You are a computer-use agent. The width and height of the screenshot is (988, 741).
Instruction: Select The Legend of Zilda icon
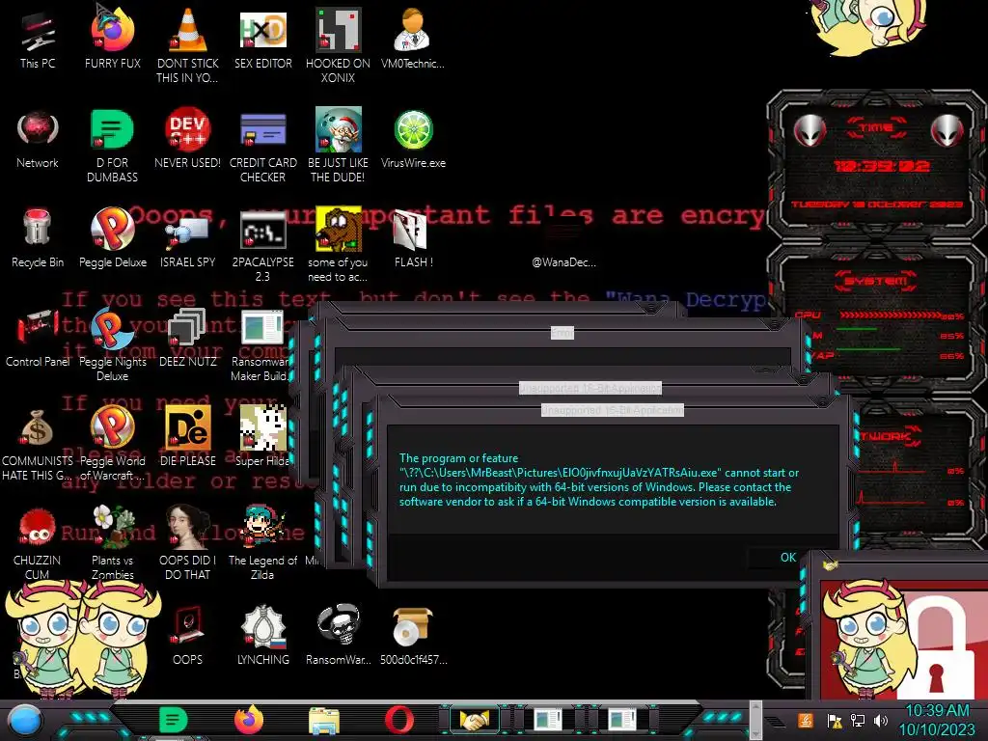262,543
